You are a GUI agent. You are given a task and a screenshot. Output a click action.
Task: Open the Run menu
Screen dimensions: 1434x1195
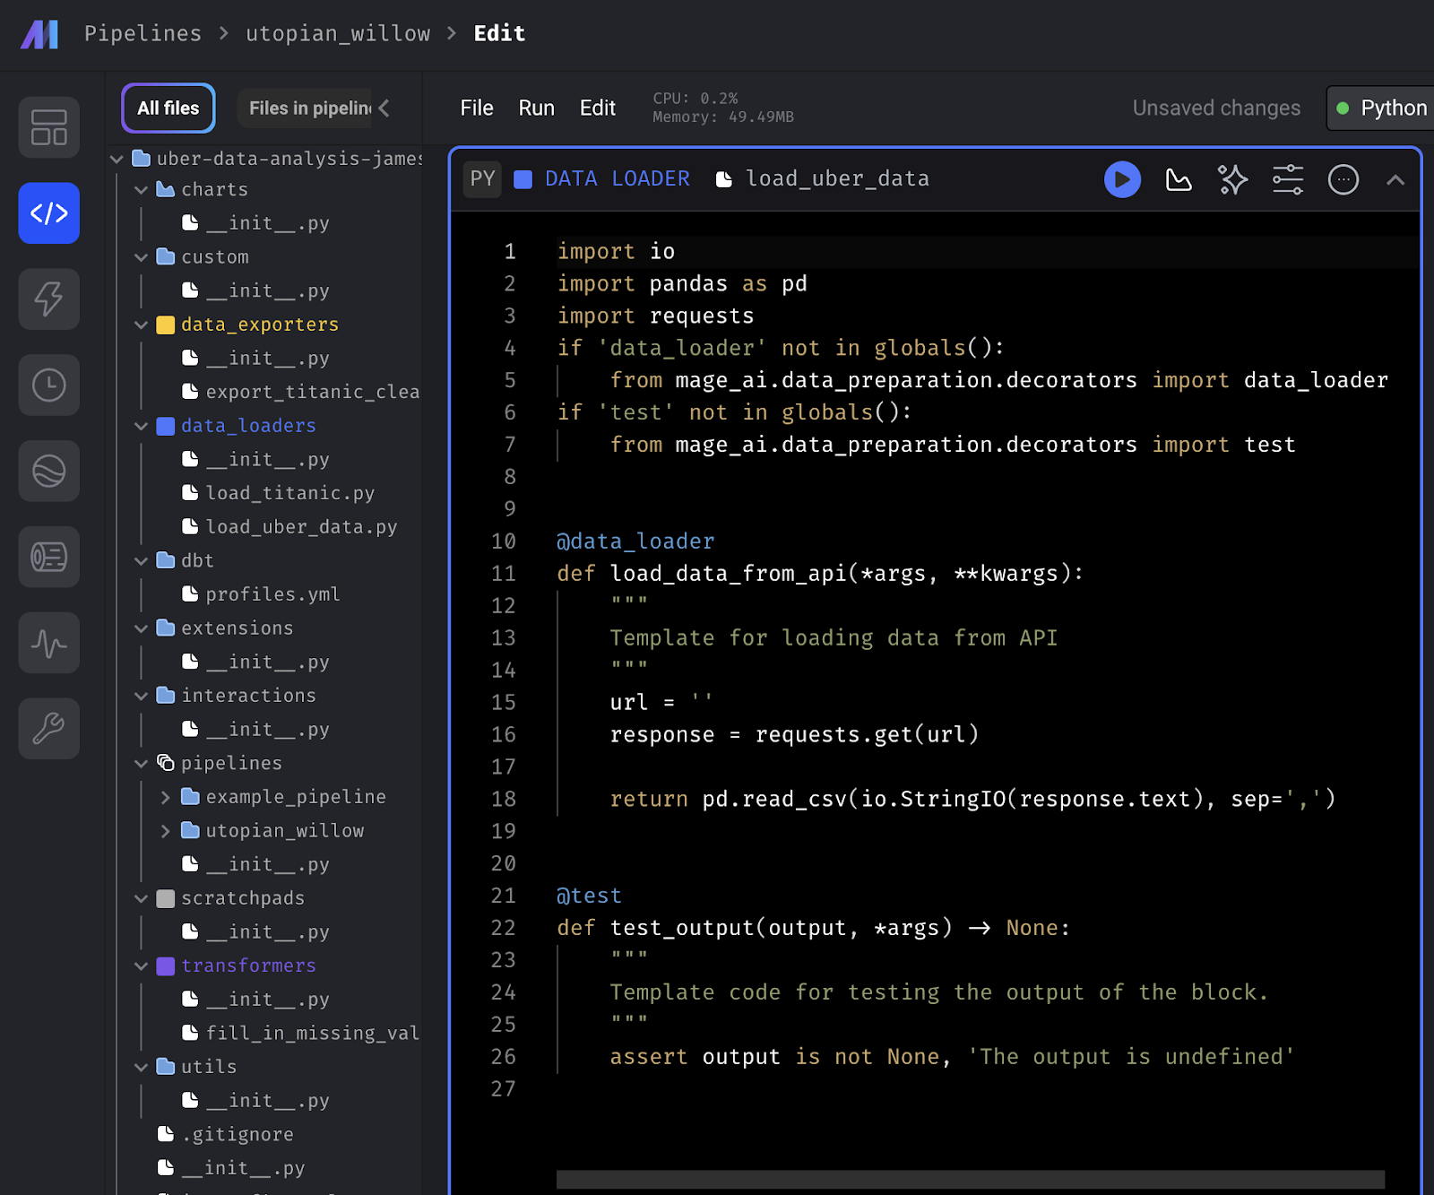click(536, 108)
